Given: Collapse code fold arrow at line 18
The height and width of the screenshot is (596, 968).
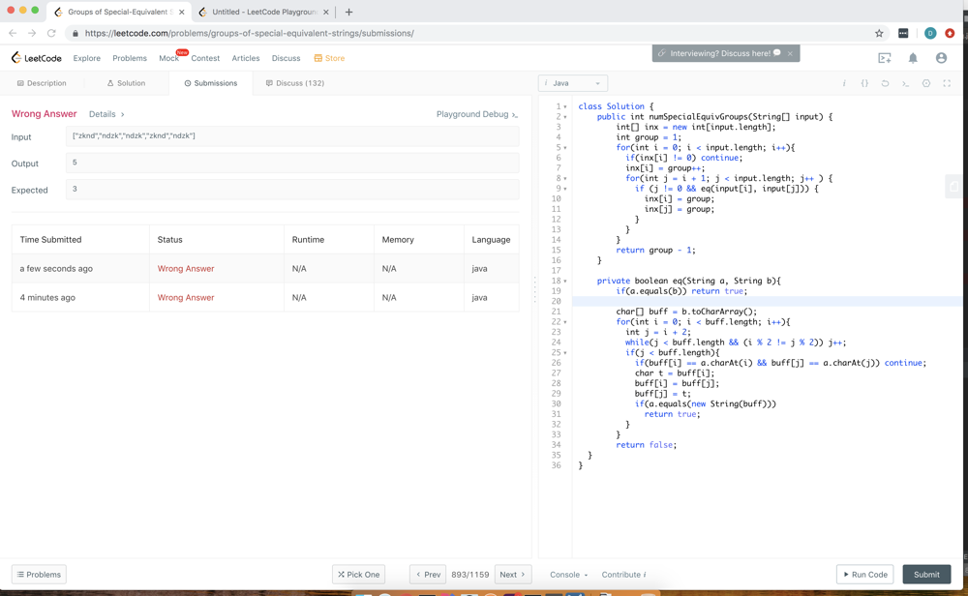Looking at the screenshot, I should coord(565,282).
